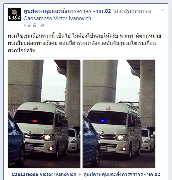The image size is (172, 180).
Task: Open the post options chevron menu
Action: click(x=162, y=10)
